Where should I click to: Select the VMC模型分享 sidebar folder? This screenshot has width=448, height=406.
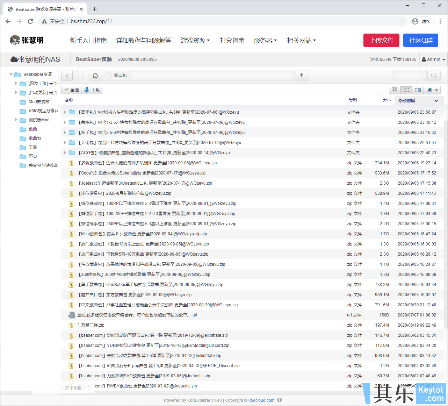(x=38, y=111)
